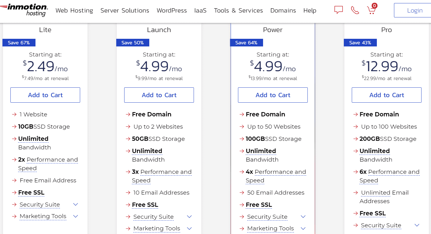
Task: Click Unlimited bandwidth link in Pro plan
Action: [374, 151]
